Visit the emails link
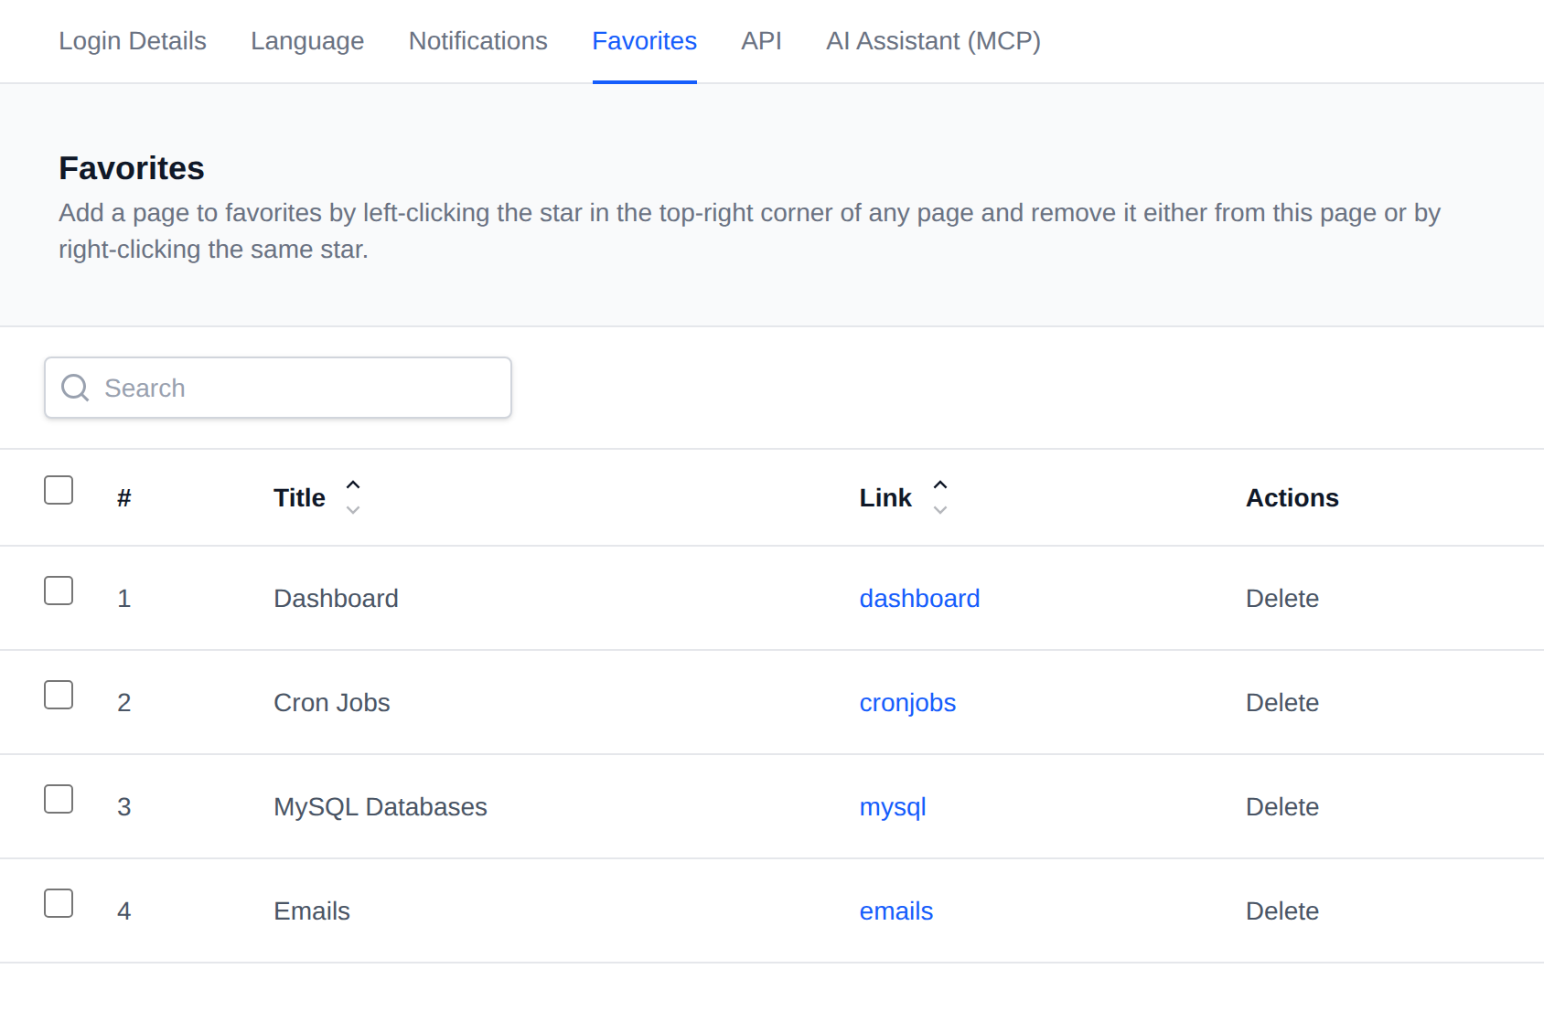Image resolution: width=1544 pixels, height=1022 pixels. click(x=896, y=911)
